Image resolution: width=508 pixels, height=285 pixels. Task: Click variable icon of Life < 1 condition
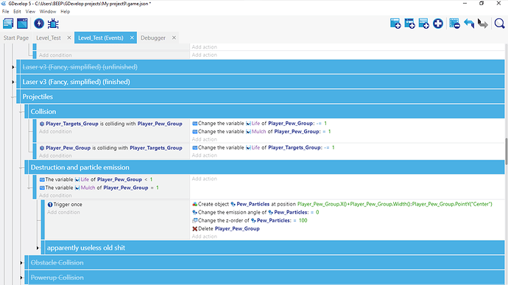click(x=42, y=180)
